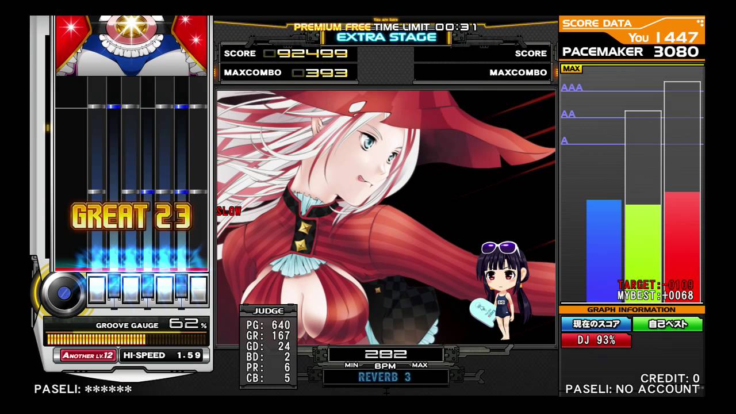Click the PR: 6 judge row

pos(268,367)
